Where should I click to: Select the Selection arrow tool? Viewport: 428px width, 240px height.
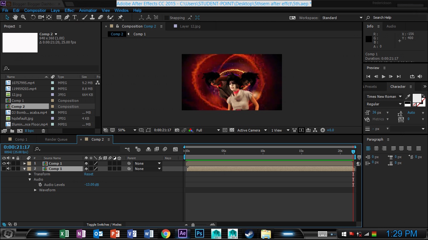pos(8,17)
